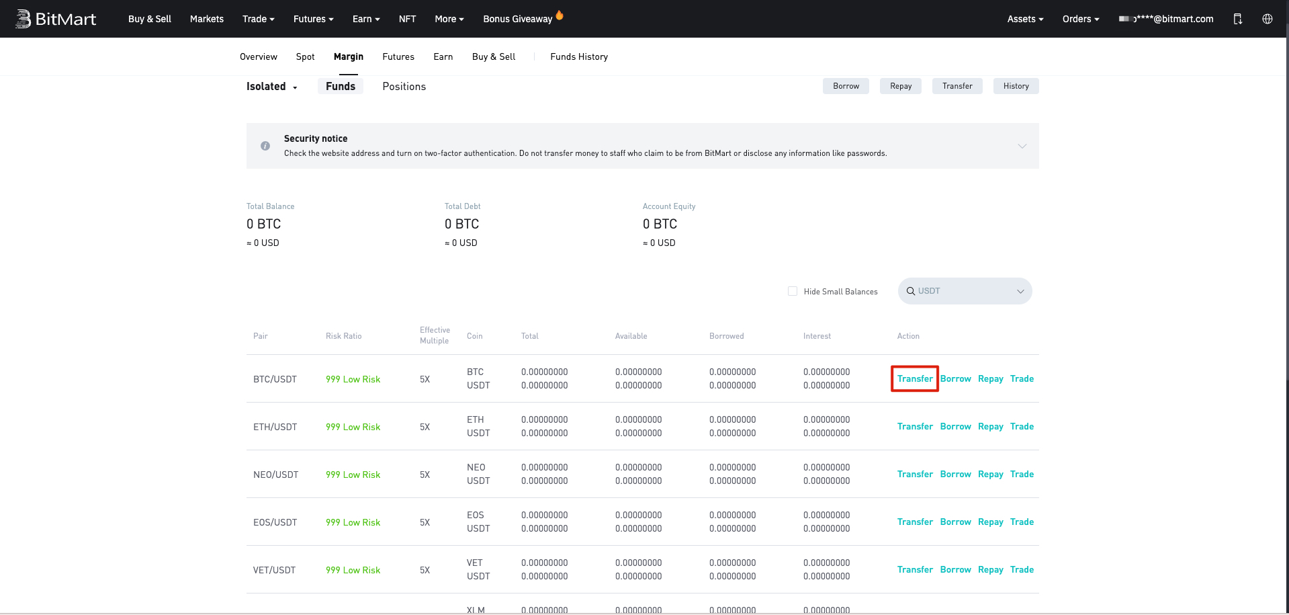Click the Transfer button in the page header
This screenshot has height=615, width=1289.
[957, 86]
